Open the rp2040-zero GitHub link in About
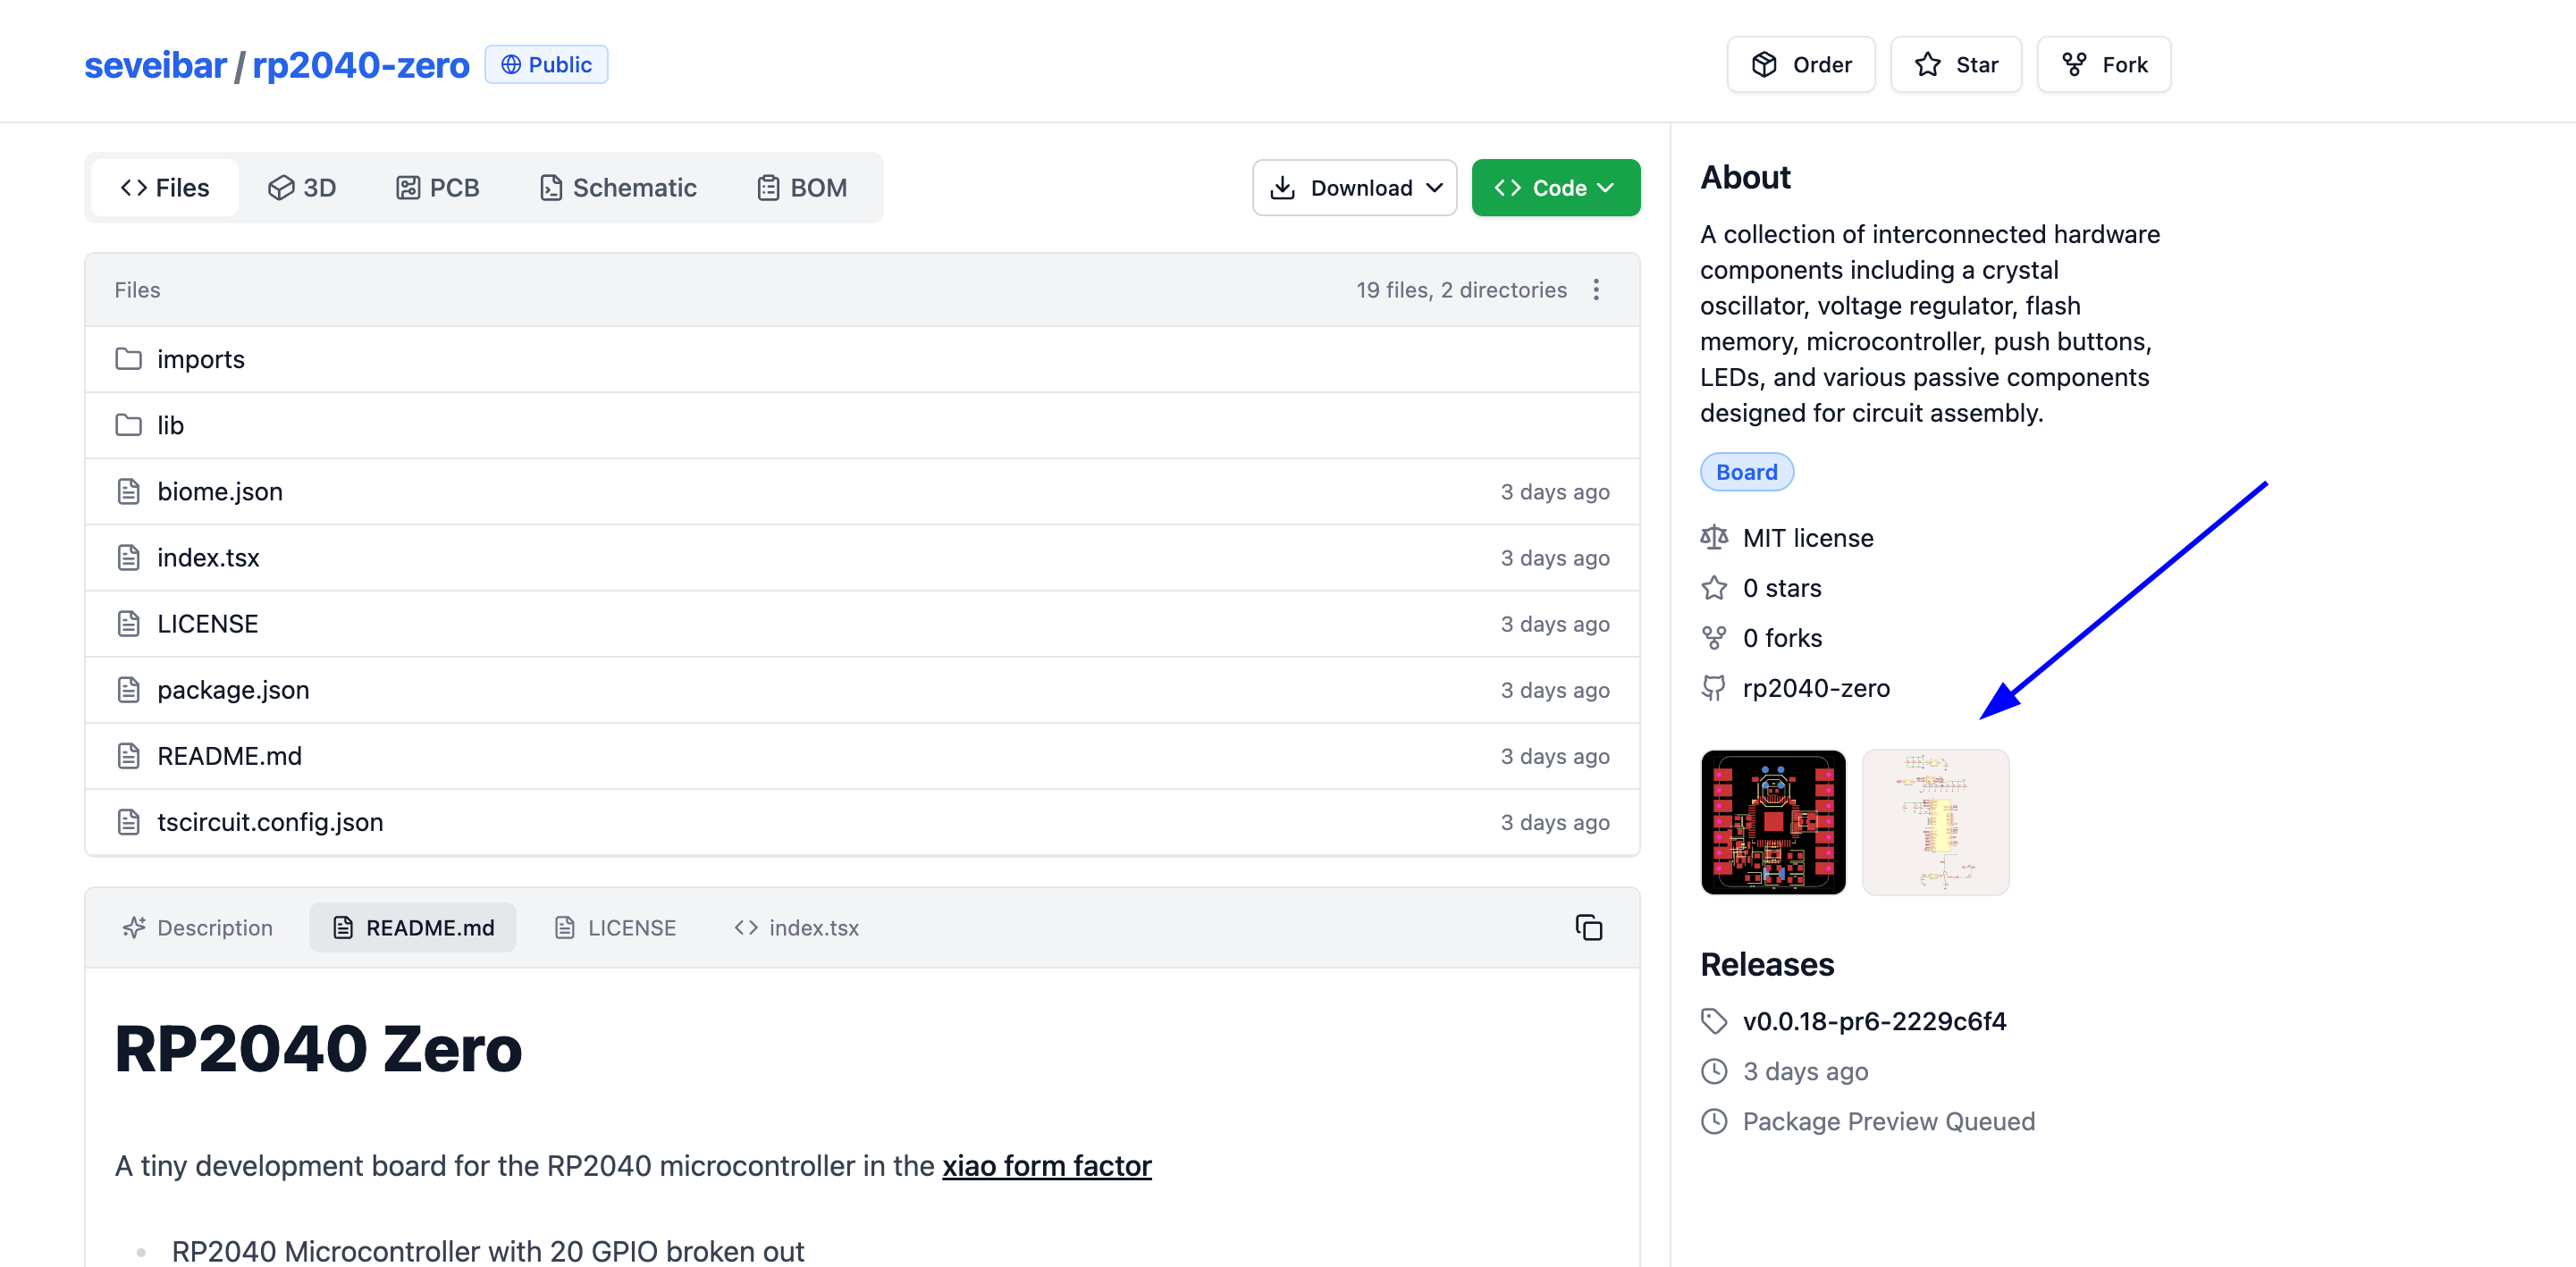 pos(1815,688)
